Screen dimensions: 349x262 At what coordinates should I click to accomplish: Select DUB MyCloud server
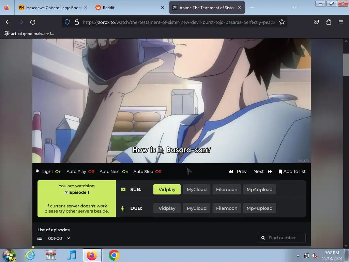pyautogui.click(x=197, y=208)
